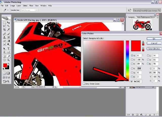The height and width of the screenshot is (117, 162).
Task: Click OK in Color Picker
Action: coord(154,39)
